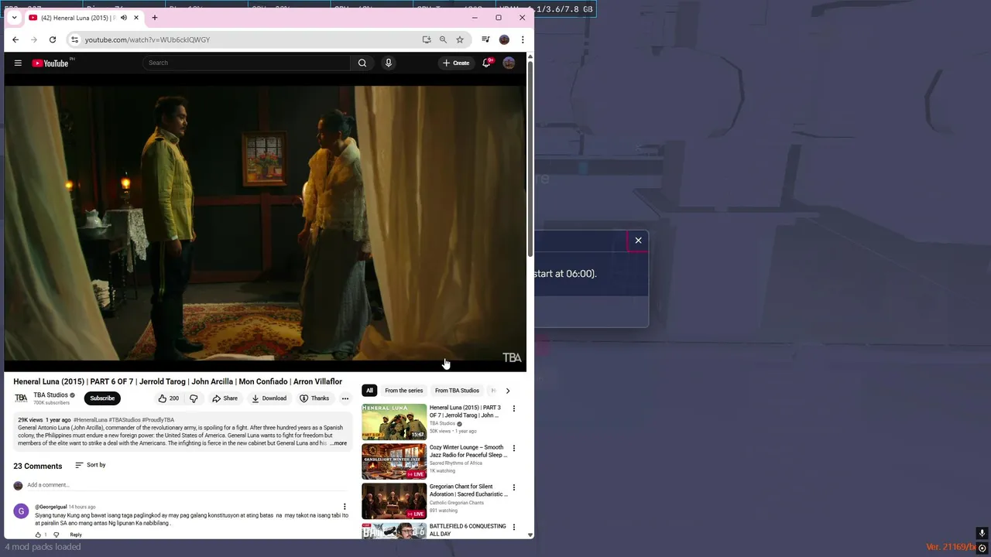Open Gregorian Chant live thumbnail
991x557 pixels.
[394, 501]
